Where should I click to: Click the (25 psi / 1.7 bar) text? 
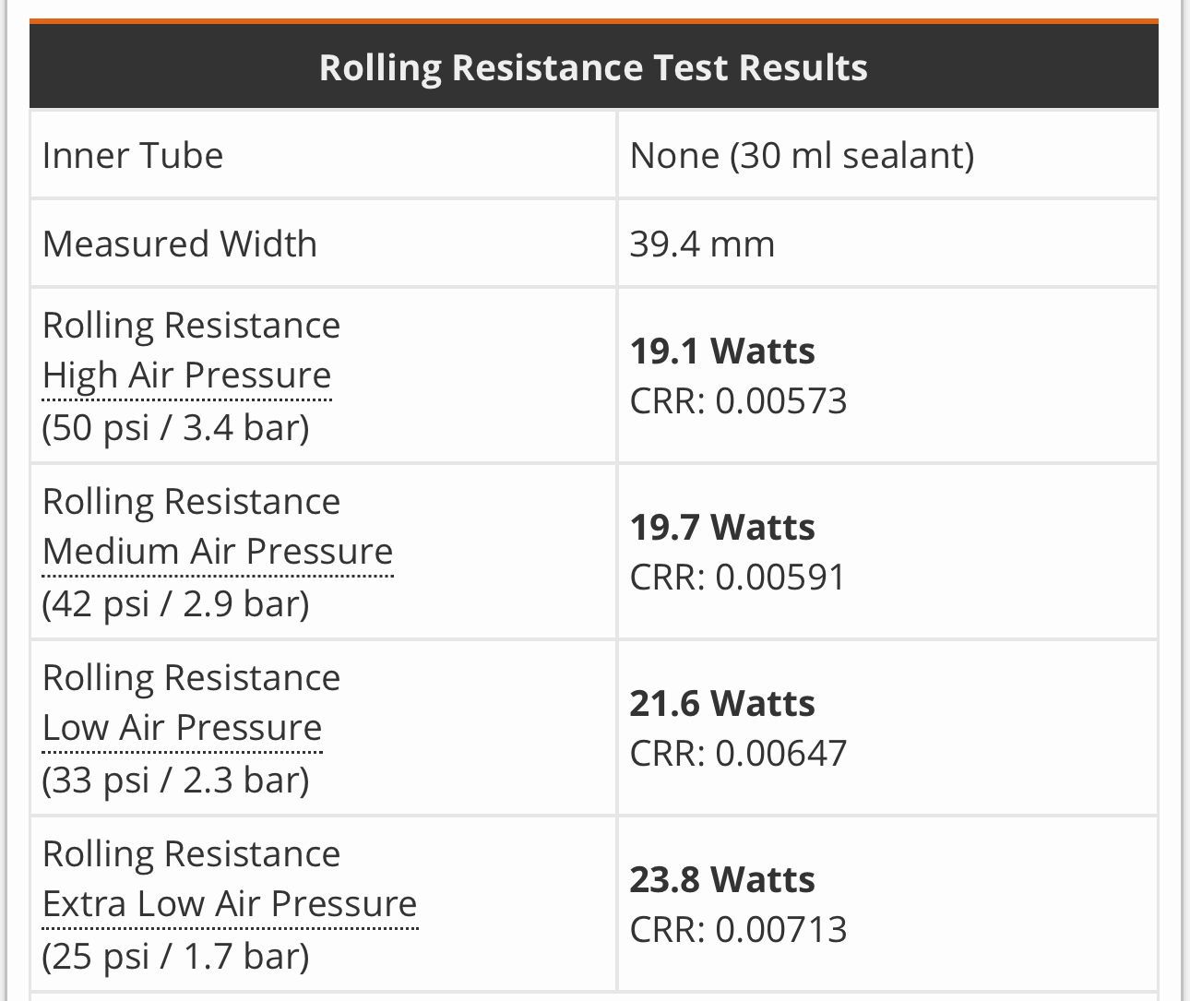(175, 957)
